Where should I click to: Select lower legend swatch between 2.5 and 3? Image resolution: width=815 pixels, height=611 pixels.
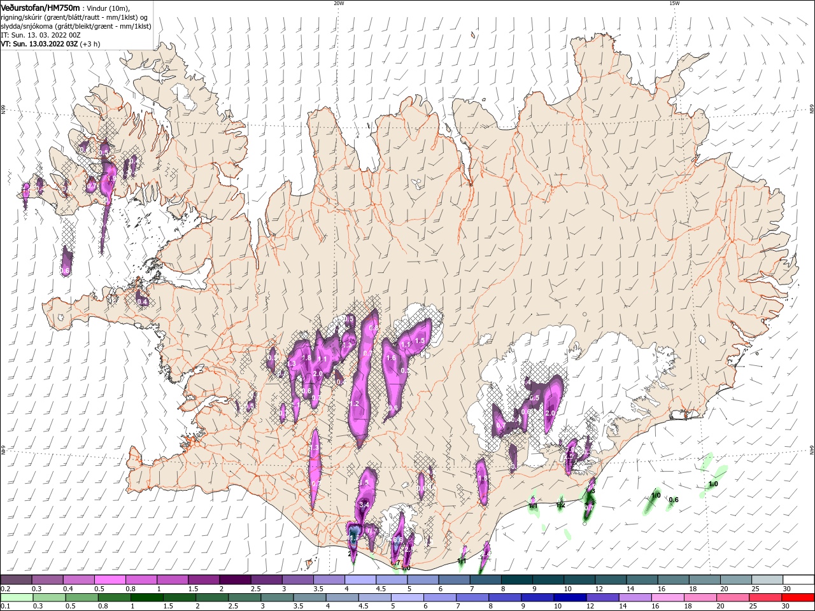coord(245,598)
